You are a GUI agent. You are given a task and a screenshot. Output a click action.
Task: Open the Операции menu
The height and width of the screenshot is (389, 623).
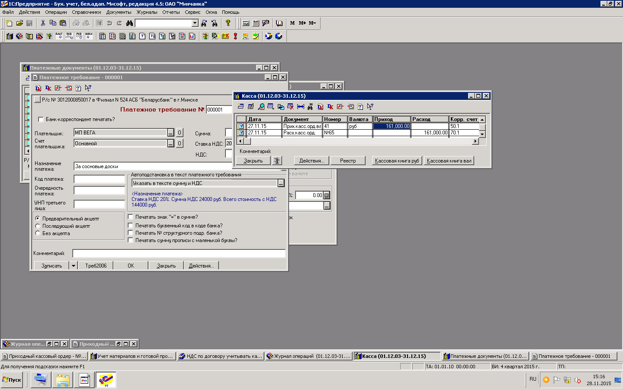click(x=56, y=12)
